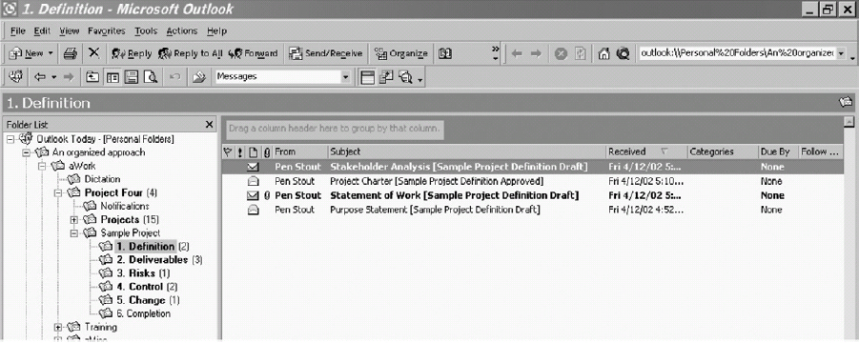The height and width of the screenshot is (343, 859).
Task: Click the Print icon in the toolbar
Action: coord(70,53)
